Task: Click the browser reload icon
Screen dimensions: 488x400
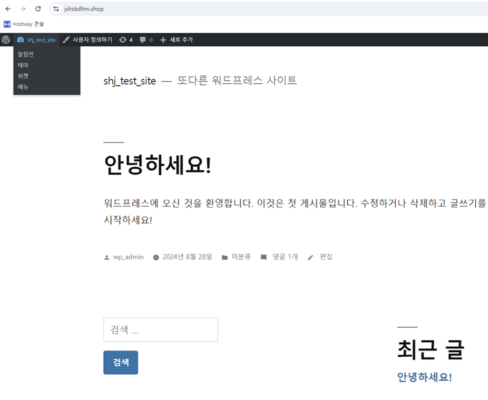Action: (38, 9)
